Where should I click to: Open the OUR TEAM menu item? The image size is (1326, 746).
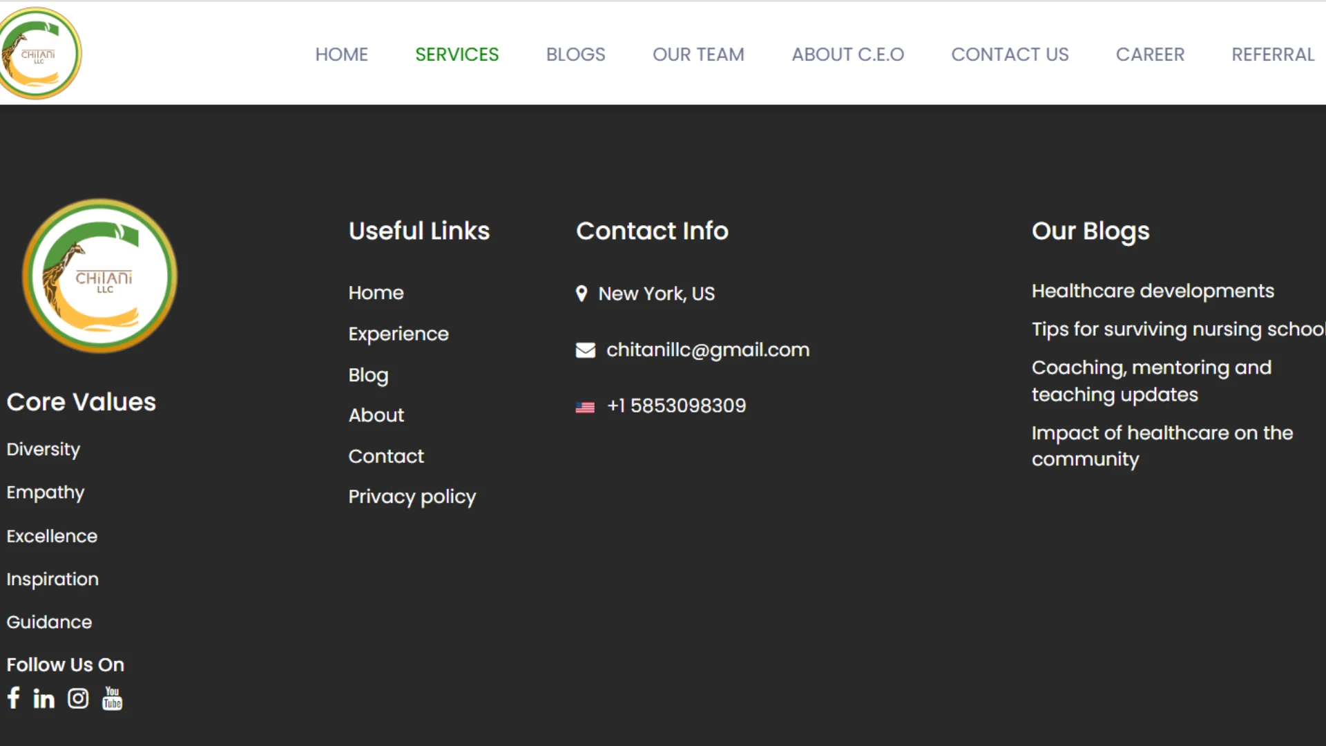click(698, 55)
